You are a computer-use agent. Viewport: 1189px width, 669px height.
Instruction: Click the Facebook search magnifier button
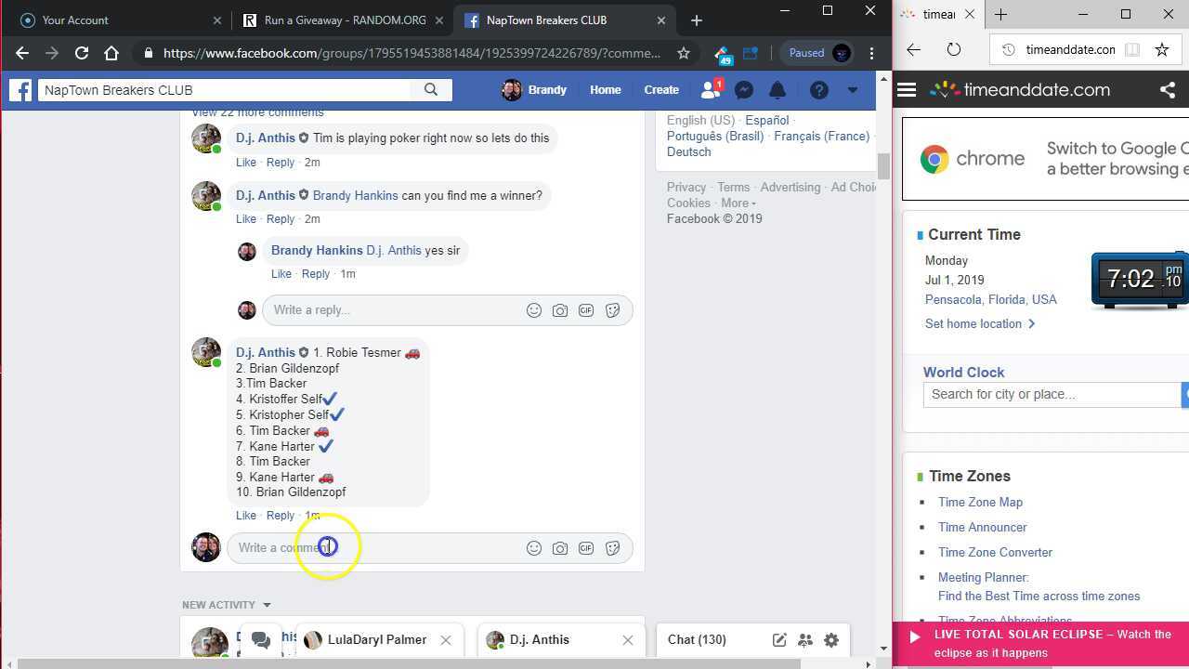(431, 90)
